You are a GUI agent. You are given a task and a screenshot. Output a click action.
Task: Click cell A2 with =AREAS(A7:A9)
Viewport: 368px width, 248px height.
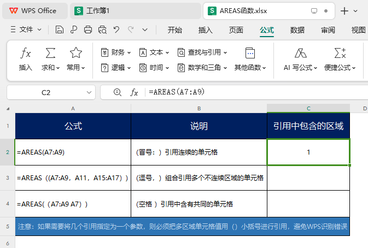coord(73,152)
